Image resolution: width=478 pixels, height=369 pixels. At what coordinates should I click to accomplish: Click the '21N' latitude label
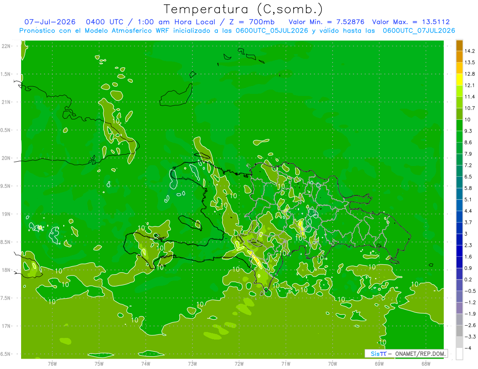pos(6,102)
